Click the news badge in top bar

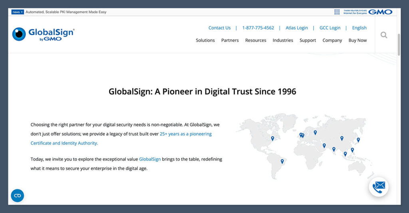(18, 12)
